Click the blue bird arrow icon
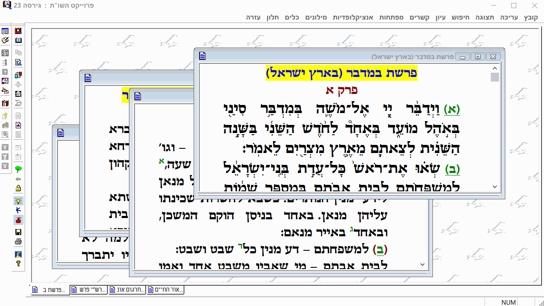544x306 pixels. pos(18,210)
